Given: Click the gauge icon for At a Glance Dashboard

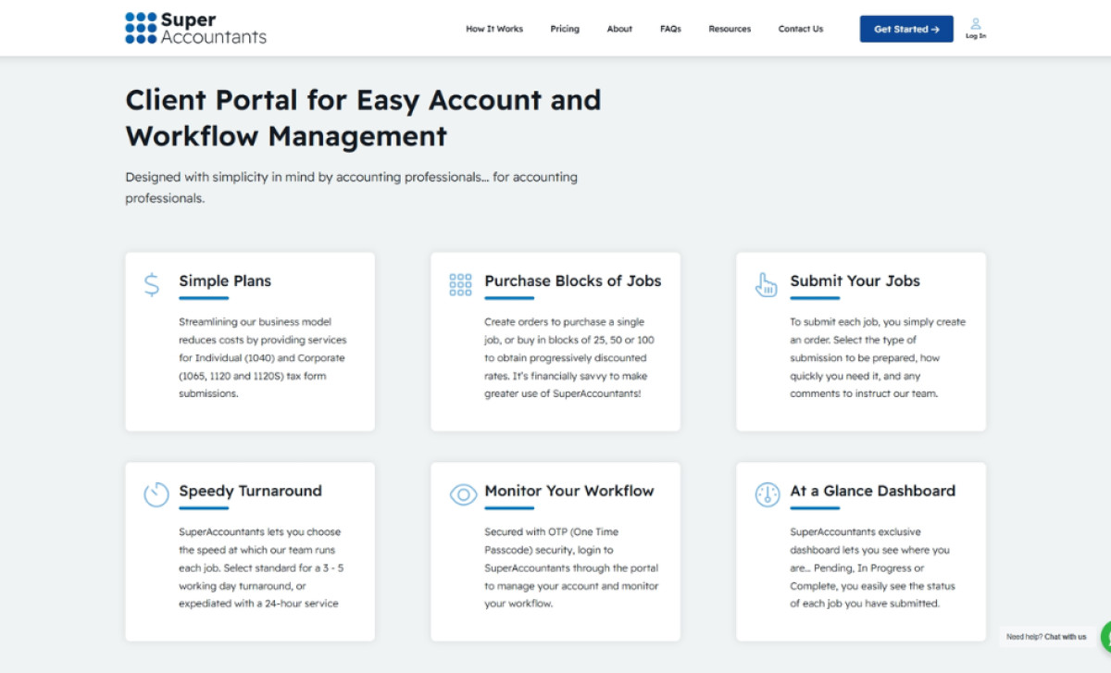Looking at the screenshot, I should tap(766, 494).
